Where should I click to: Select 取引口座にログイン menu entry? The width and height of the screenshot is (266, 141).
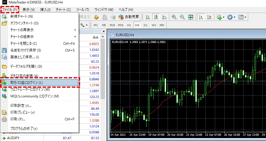pos(40,82)
